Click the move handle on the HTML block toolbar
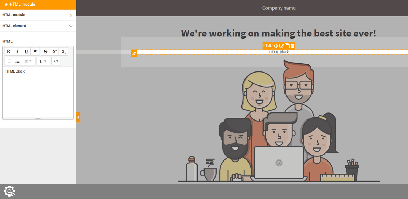Viewport: 408px width, 199px height. (276, 46)
